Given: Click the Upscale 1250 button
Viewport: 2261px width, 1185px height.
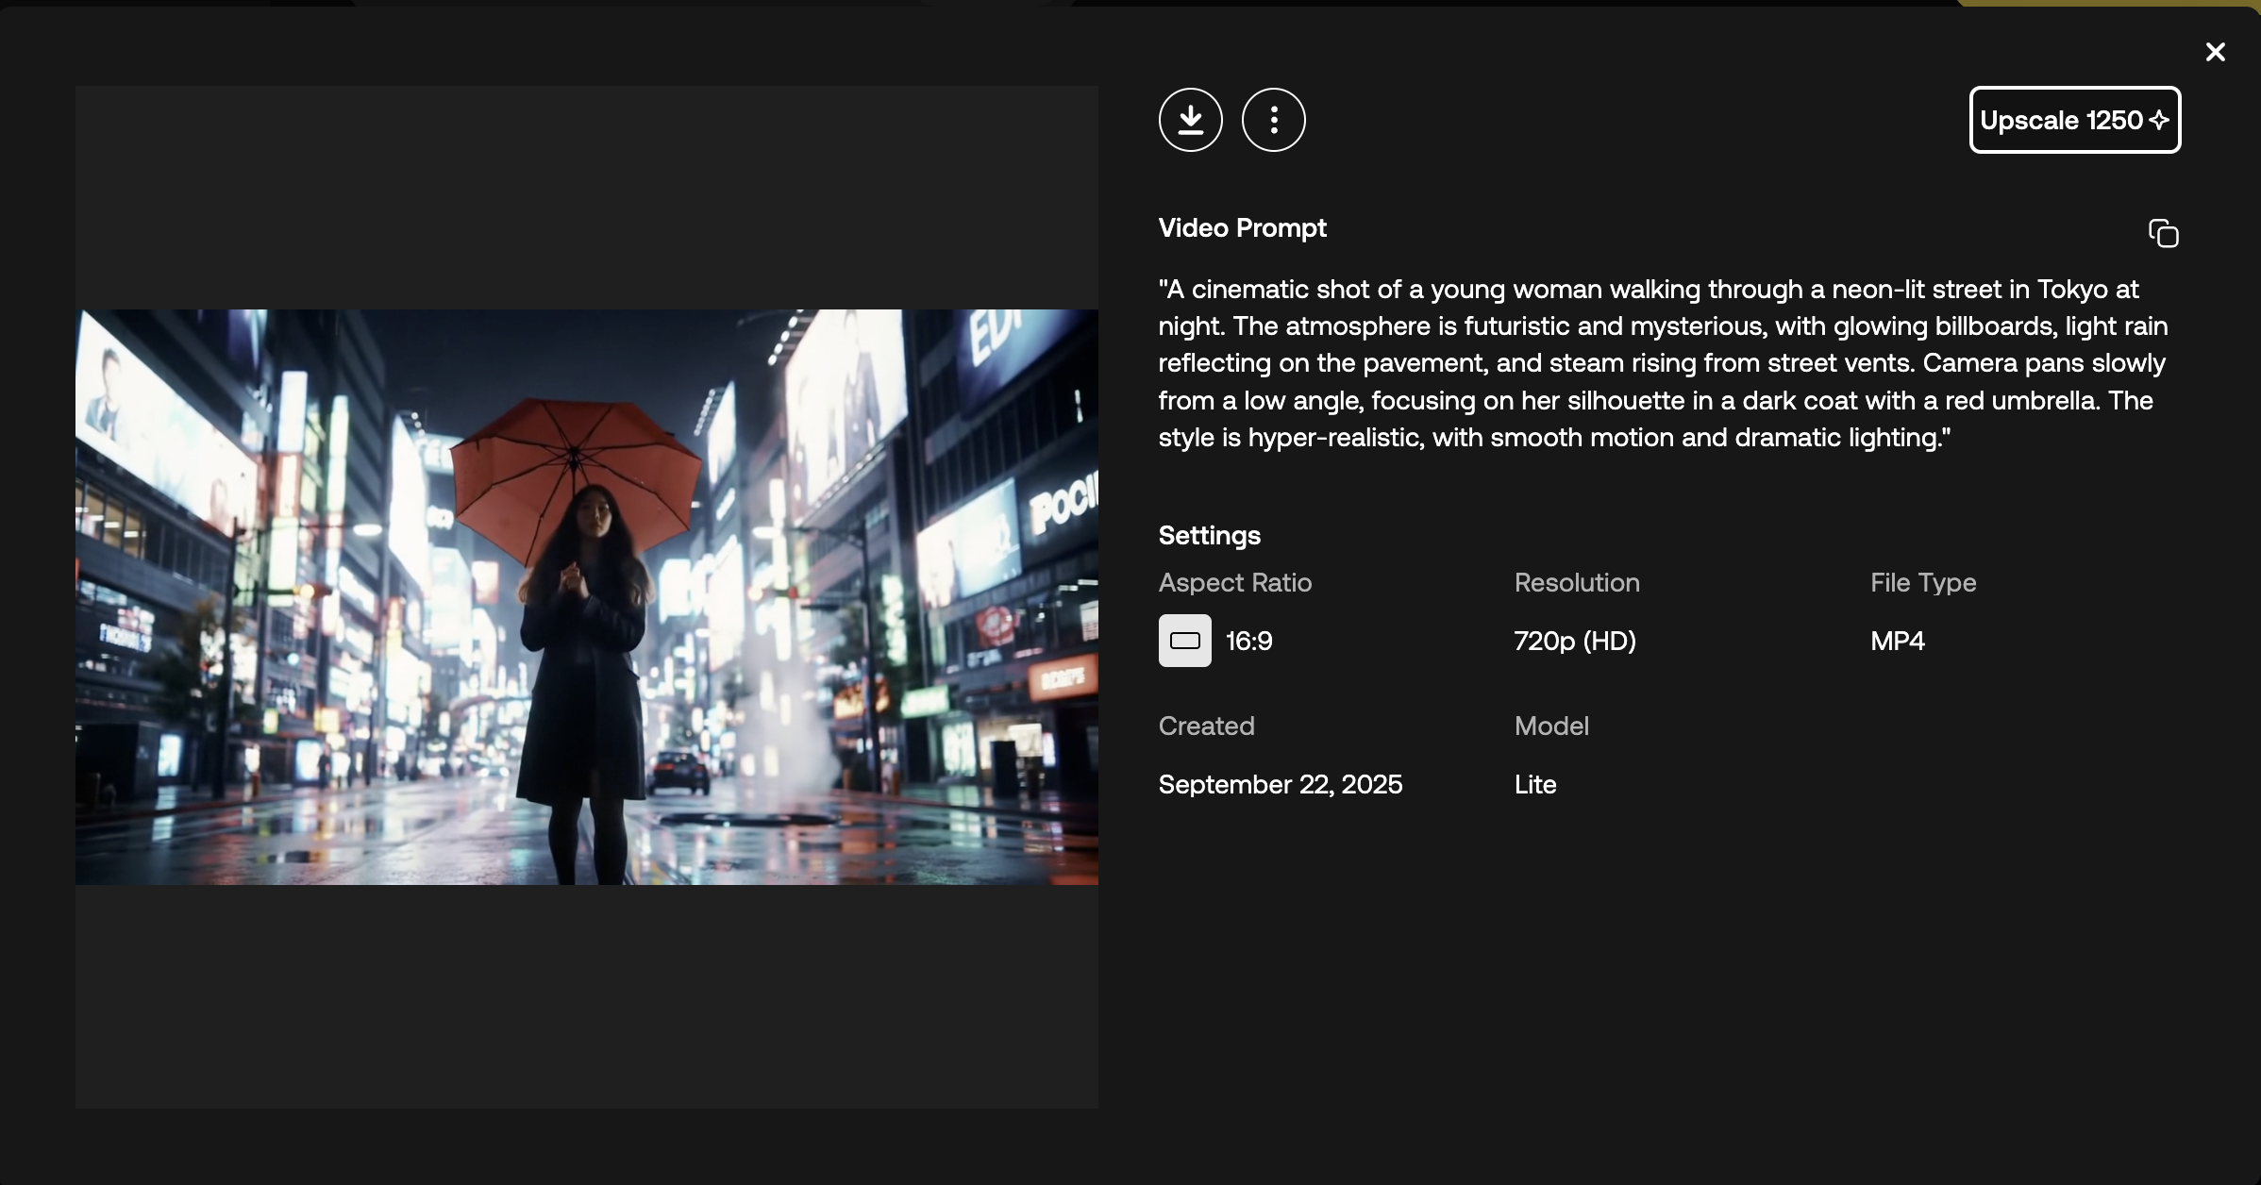Looking at the screenshot, I should tap(2074, 120).
